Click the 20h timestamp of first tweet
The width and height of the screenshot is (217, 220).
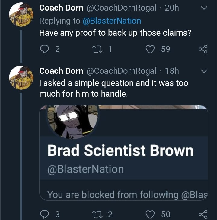[172, 8]
